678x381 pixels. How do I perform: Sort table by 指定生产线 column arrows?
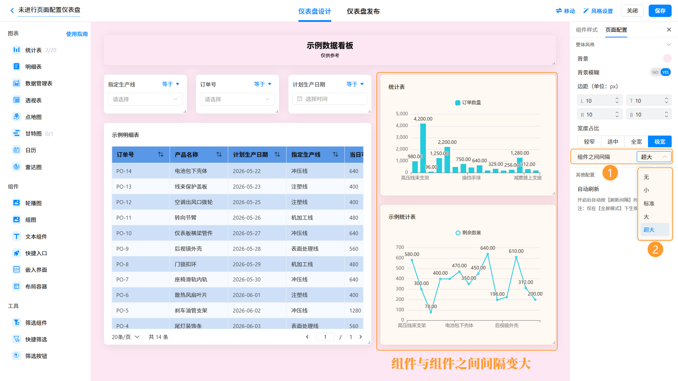[x=335, y=154]
